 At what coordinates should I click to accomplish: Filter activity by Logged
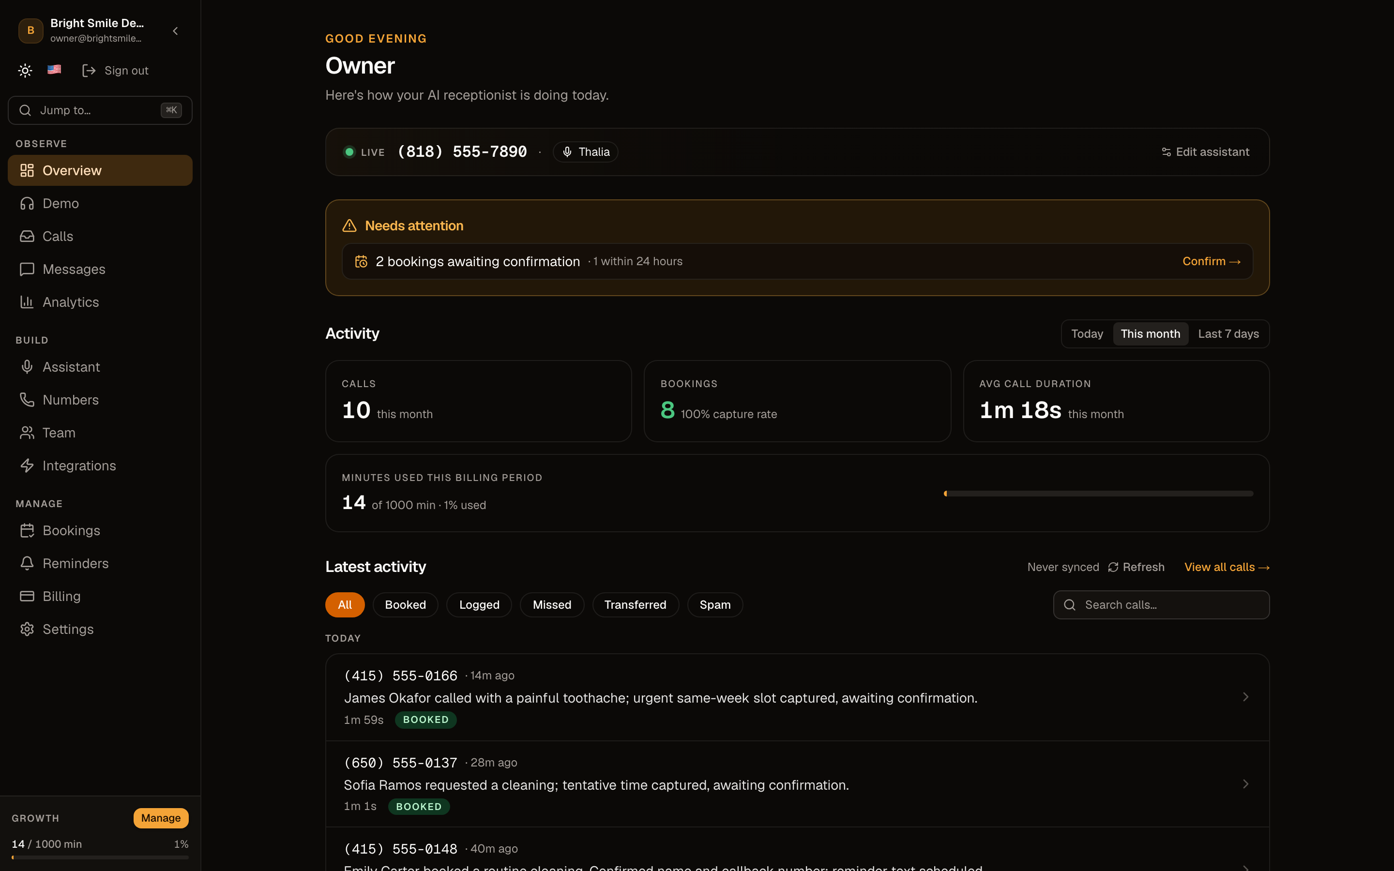(x=479, y=605)
